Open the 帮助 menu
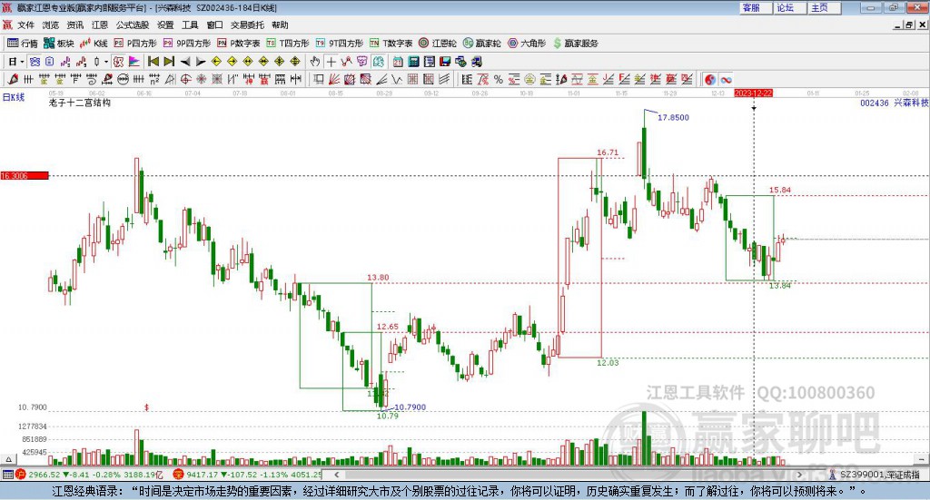930x500 pixels. pos(280,25)
